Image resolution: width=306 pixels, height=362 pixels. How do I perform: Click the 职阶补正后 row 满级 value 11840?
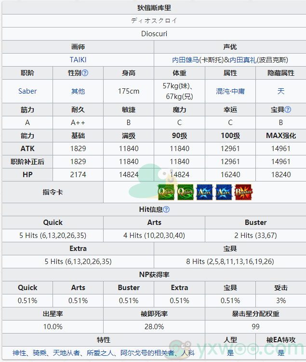pyautogui.click(x=129, y=162)
